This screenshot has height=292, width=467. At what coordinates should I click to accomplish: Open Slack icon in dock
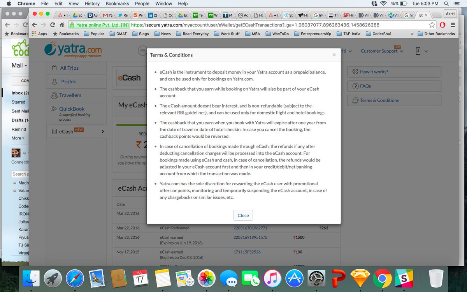404,278
